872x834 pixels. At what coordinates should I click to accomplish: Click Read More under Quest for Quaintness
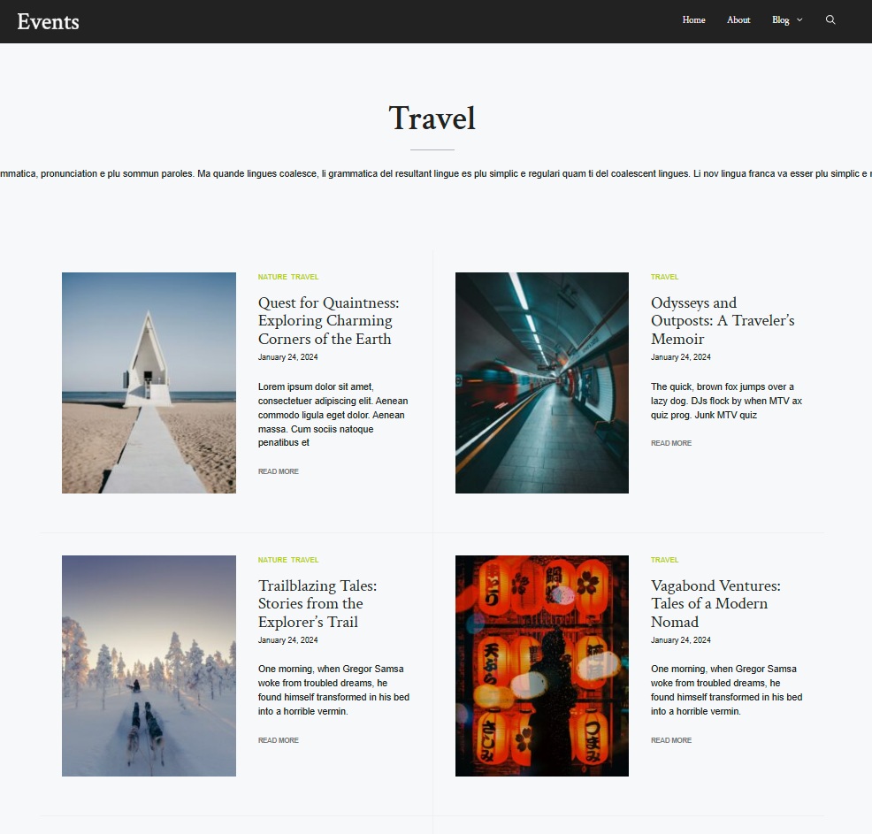coord(278,471)
